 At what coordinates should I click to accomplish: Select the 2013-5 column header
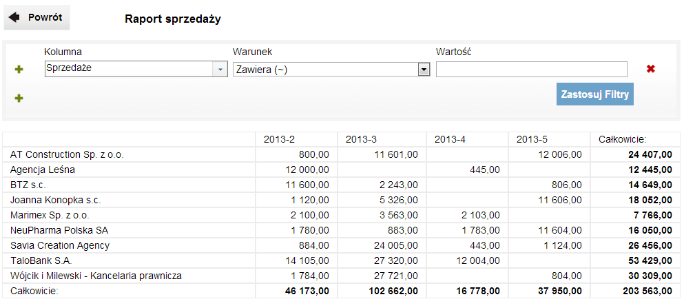tap(532, 139)
